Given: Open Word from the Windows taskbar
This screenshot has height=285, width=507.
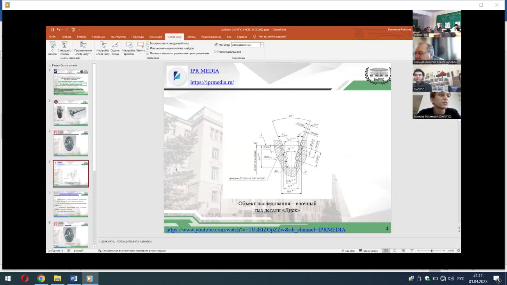Looking at the screenshot, I should (x=73, y=278).
